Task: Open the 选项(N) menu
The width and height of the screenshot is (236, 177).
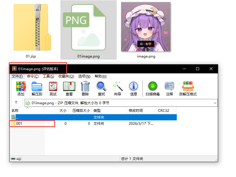Action: click(x=84, y=76)
